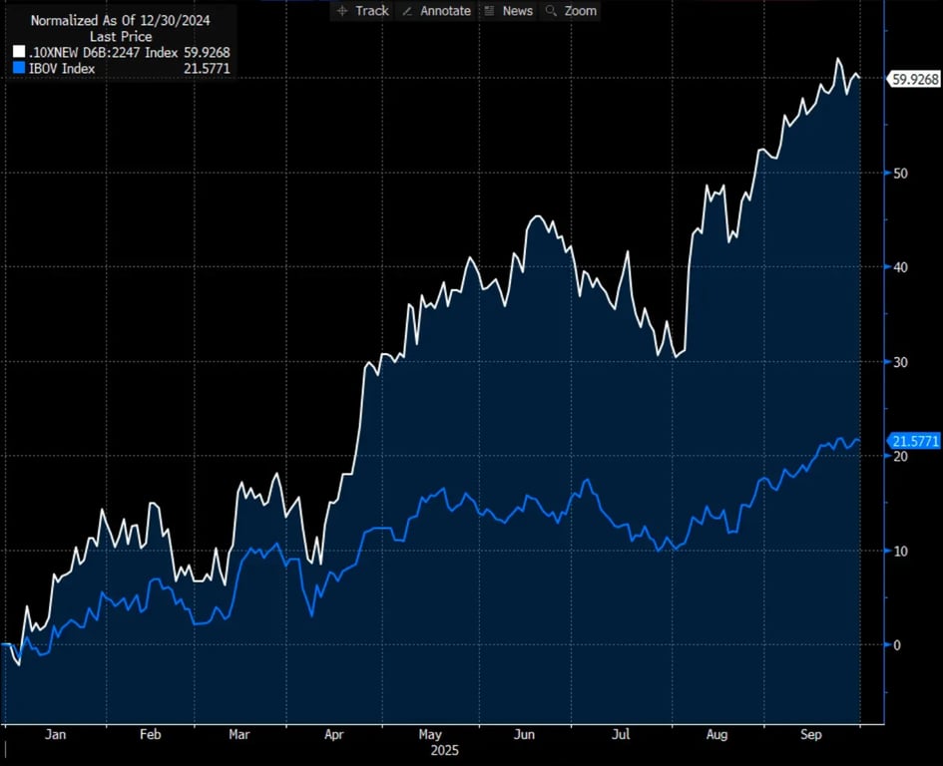The image size is (943, 766).
Task: Click the blue IBOV series color swatch
Action: (x=18, y=69)
